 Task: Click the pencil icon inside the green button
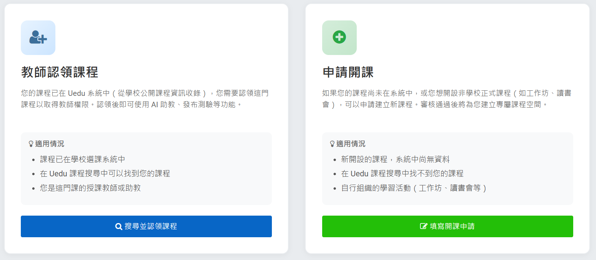[x=423, y=227]
